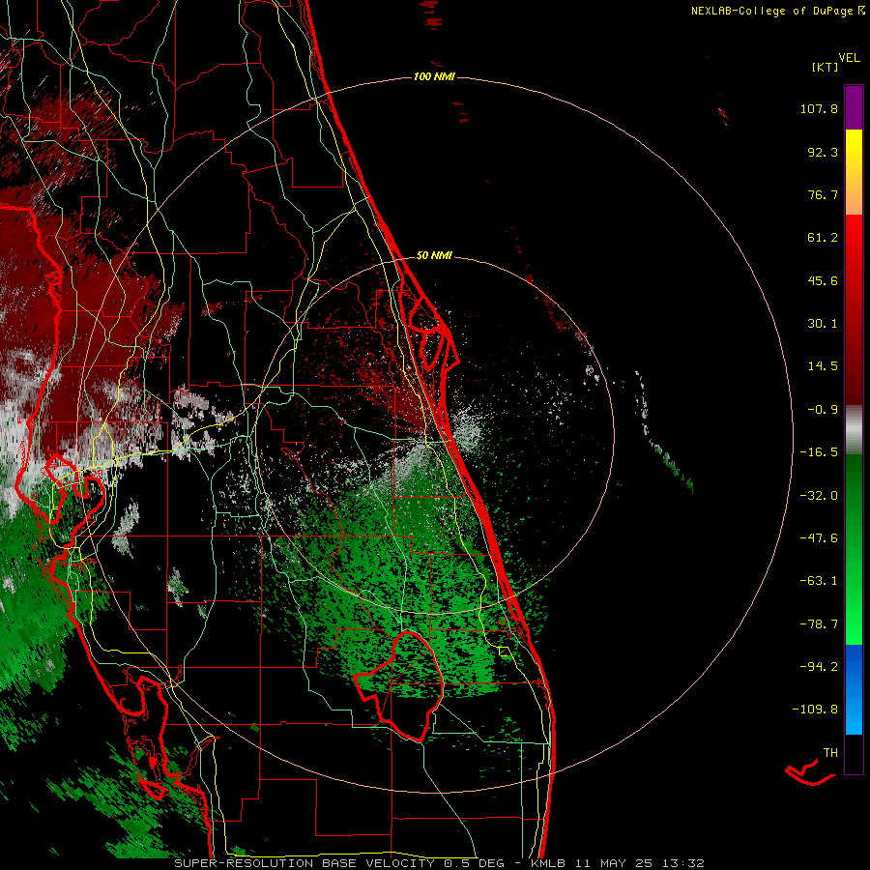Click the NEXLAB-College of DuPage label
This screenshot has width=870, height=870.
pos(777,11)
